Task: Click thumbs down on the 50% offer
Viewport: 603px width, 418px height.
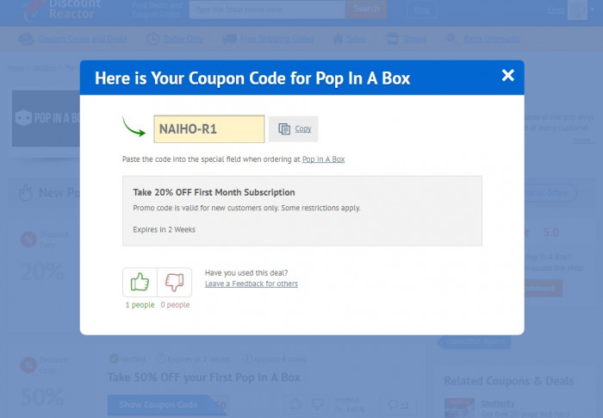Action: coord(318,404)
